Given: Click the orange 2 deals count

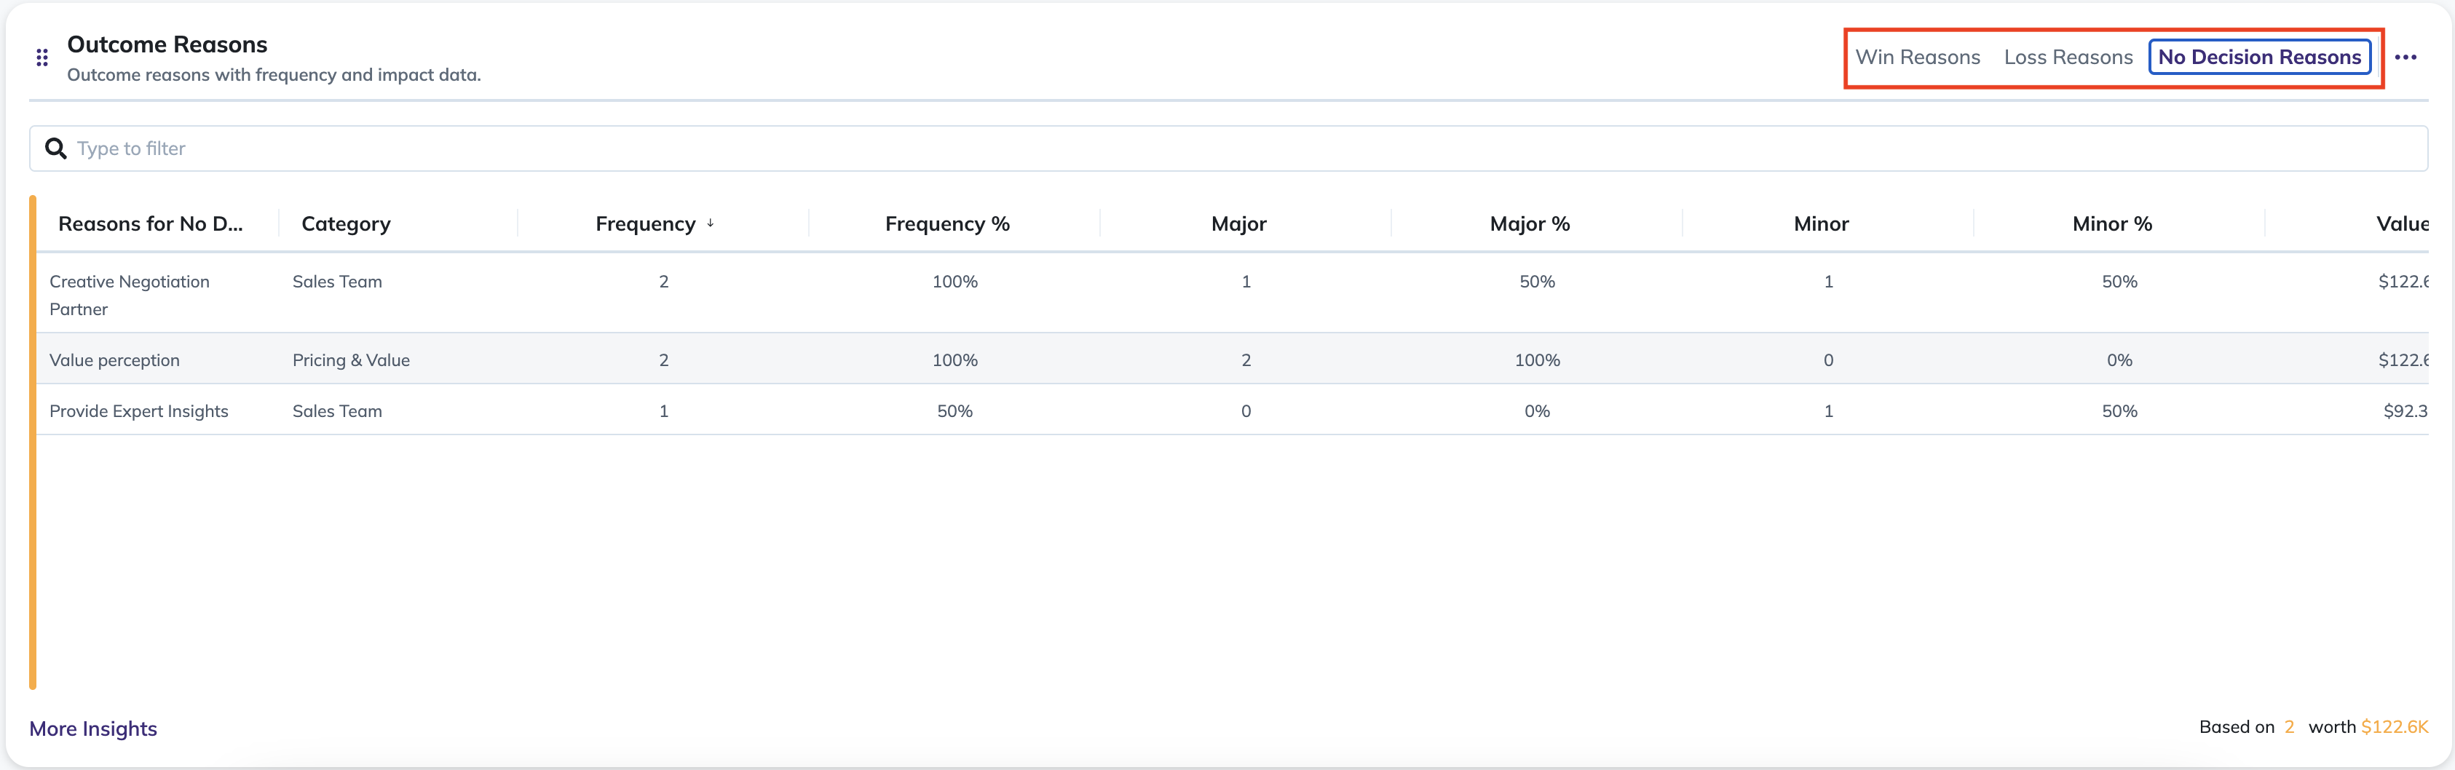Looking at the screenshot, I should click(x=2288, y=727).
